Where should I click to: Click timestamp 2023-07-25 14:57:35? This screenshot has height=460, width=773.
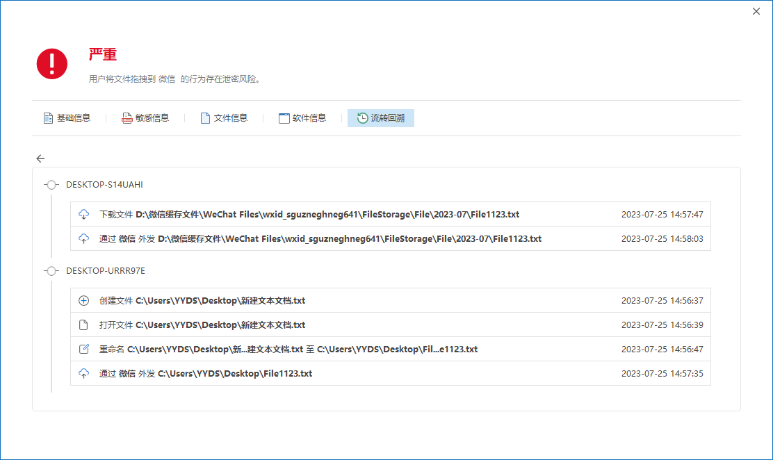[x=662, y=373]
